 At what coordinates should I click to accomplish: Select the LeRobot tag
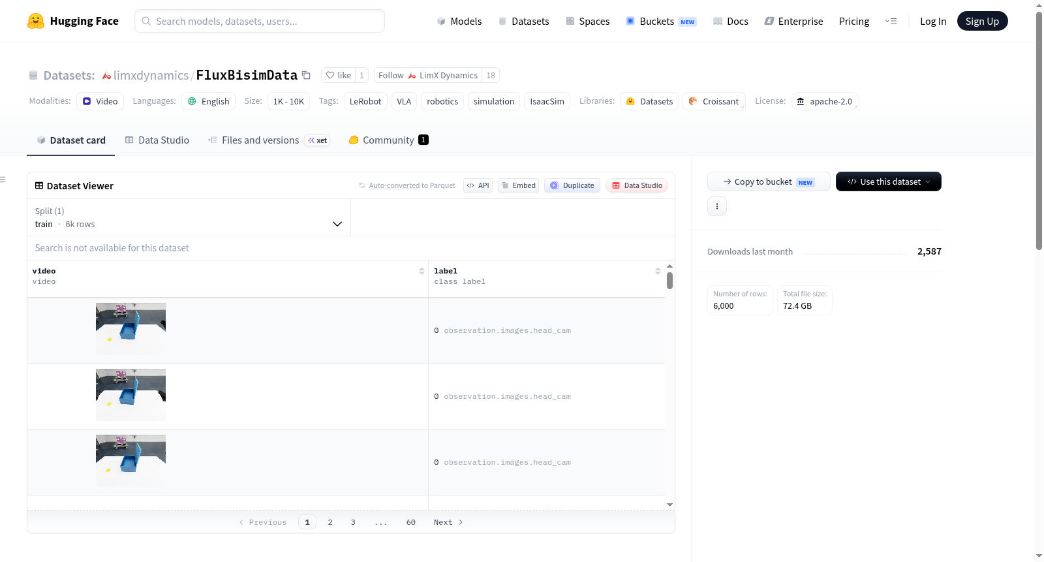point(365,101)
